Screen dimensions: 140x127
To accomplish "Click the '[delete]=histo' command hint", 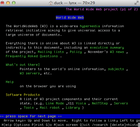I will click(124, 125).
